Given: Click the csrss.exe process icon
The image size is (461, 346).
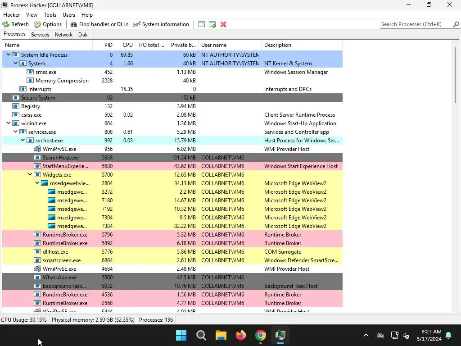Looking at the screenshot, I should (16, 115).
